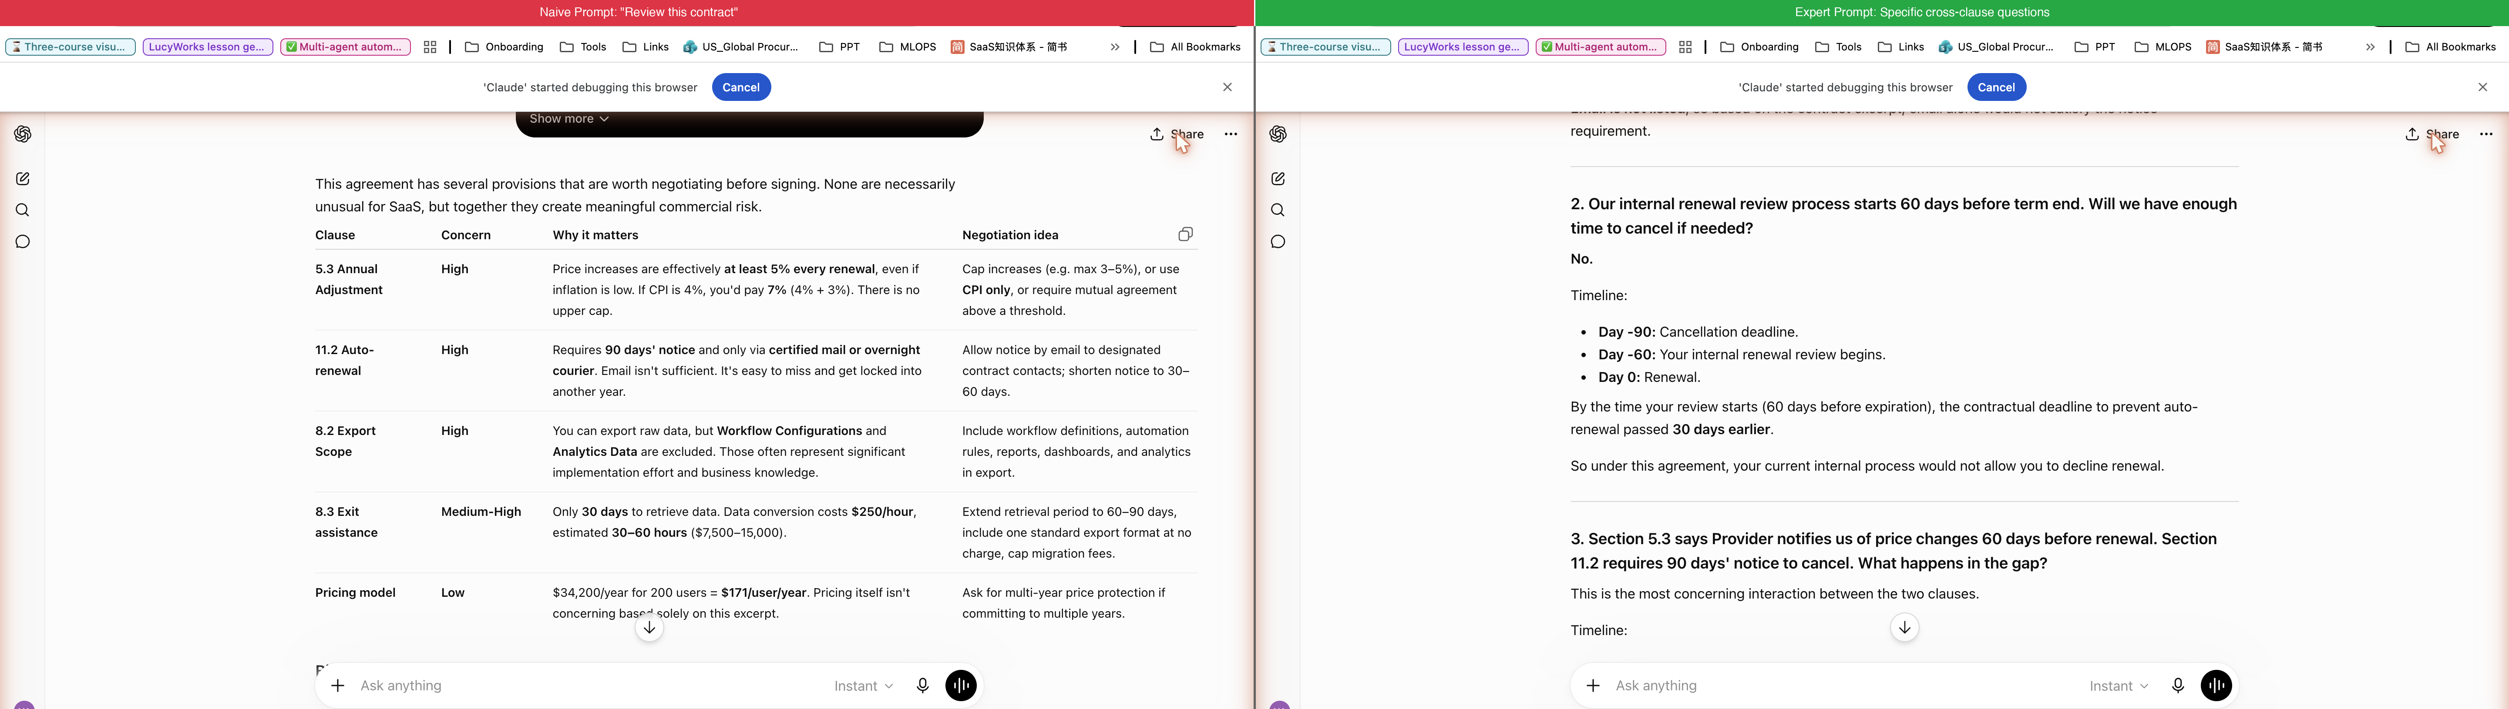Open search chats icon in right pane sidebar
Viewport: 2509px width, 709px height.
tap(1278, 211)
